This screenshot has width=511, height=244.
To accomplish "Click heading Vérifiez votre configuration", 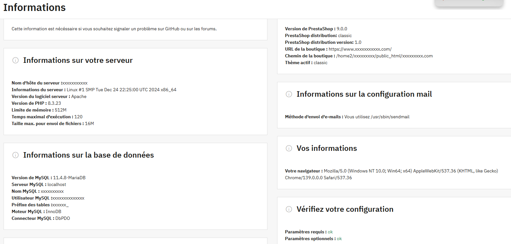I will coord(345,209).
